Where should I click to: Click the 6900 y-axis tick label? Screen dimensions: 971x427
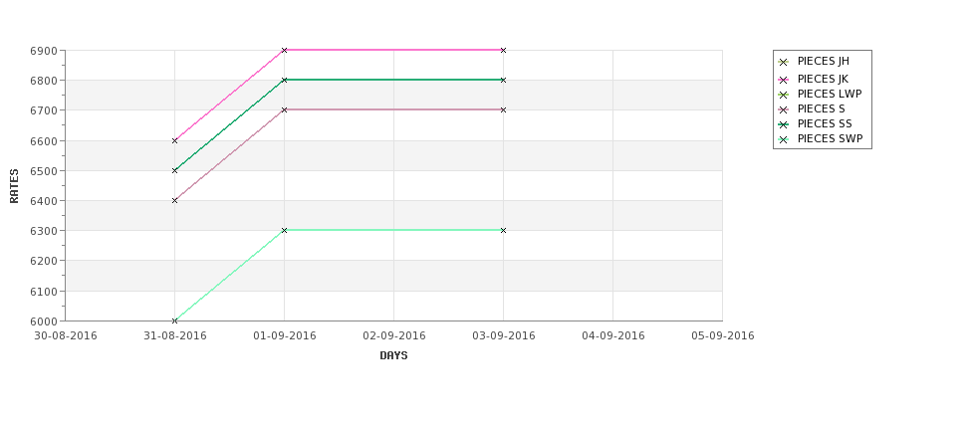coord(44,51)
